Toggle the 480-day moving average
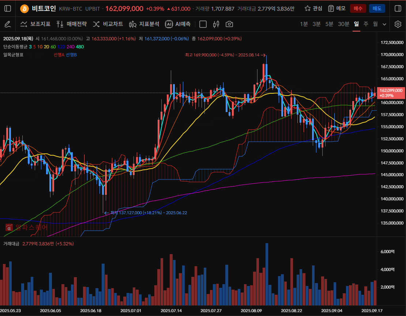The image size is (406, 316). (x=80, y=47)
